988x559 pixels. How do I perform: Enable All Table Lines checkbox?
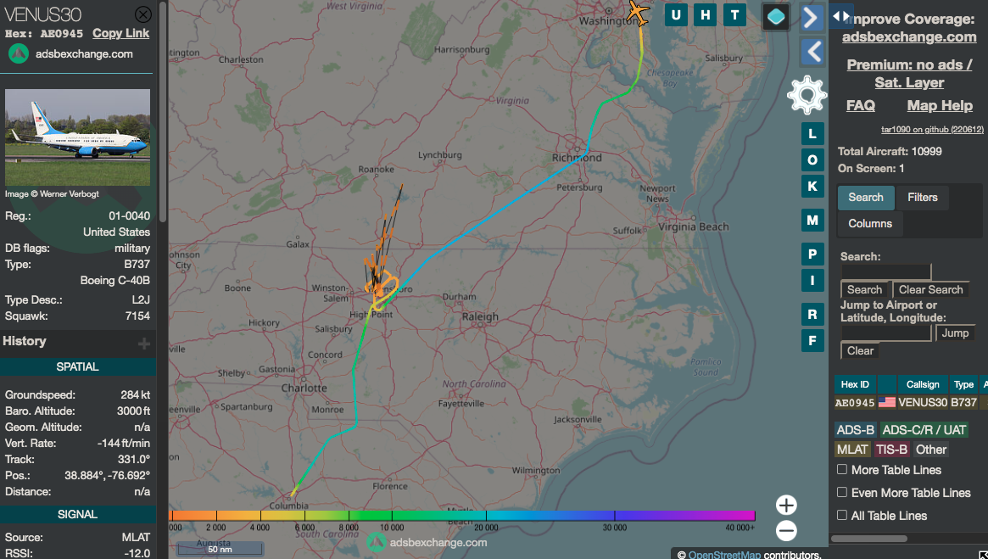pos(842,515)
